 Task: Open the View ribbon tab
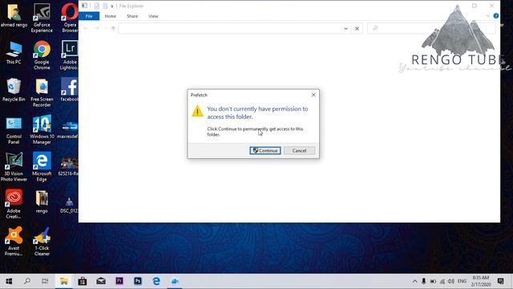point(153,16)
